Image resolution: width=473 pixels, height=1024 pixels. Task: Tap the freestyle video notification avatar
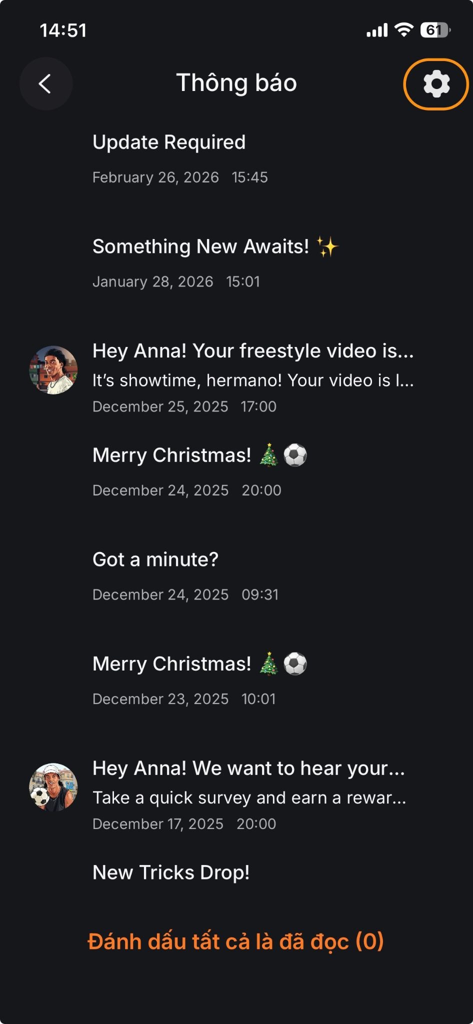(x=53, y=370)
